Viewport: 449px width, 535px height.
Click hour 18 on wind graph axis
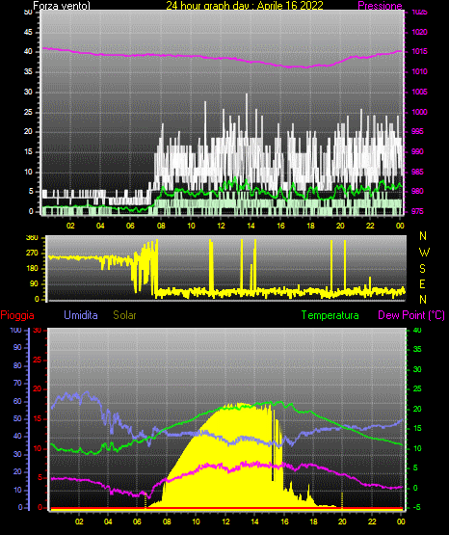(x=310, y=226)
